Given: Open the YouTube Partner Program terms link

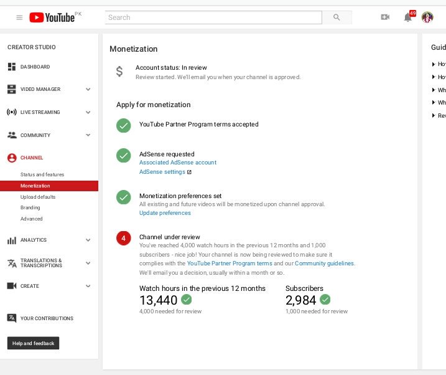Looking at the screenshot, I should click(230, 263).
